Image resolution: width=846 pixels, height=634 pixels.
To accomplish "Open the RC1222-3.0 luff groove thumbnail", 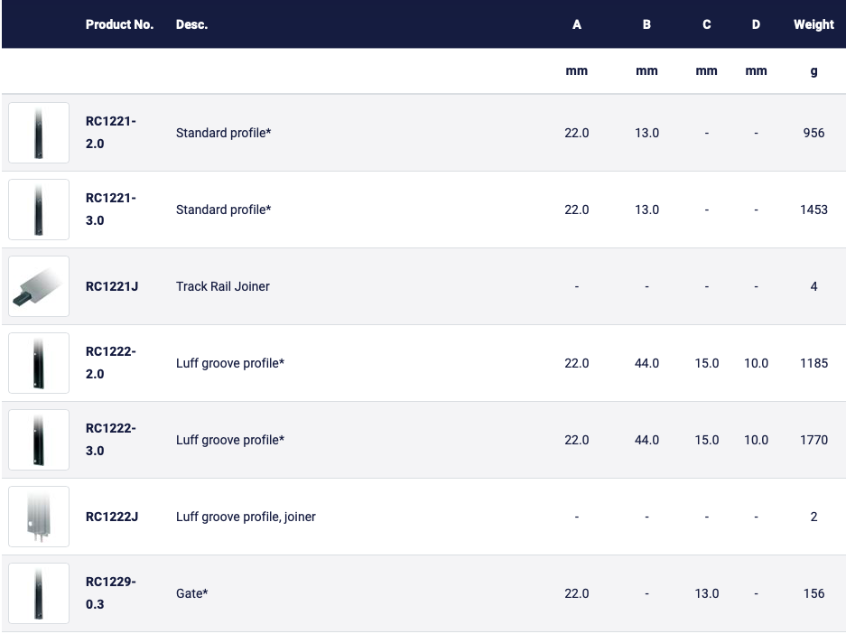I will (39, 440).
